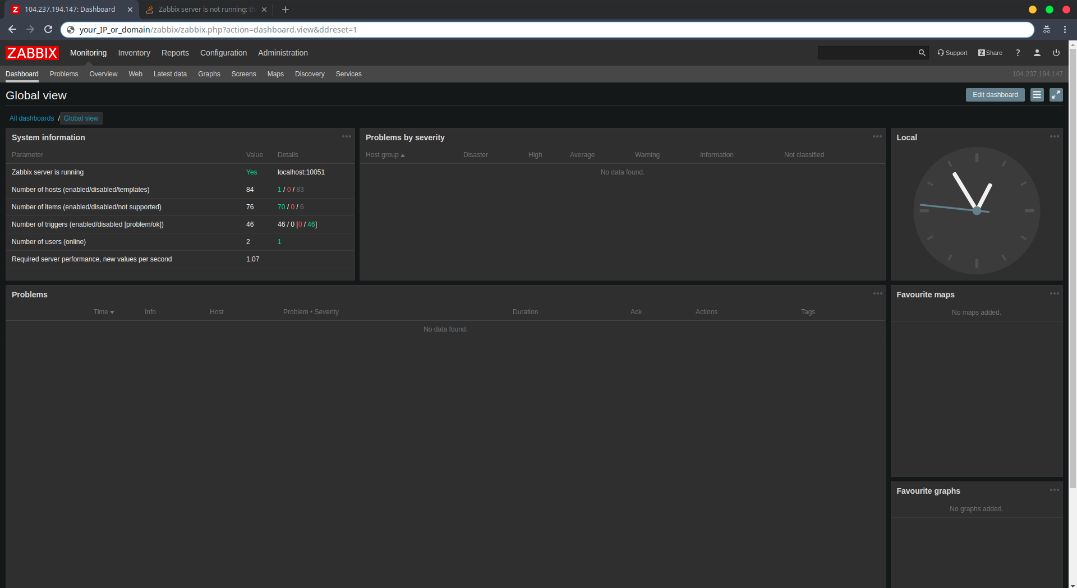Click the Edit dashboard button
Image resolution: width=1077 pixels, height=588 pixels.
point(995,95)
